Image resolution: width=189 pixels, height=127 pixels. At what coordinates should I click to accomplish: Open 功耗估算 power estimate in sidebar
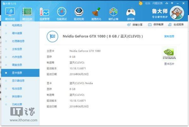pos(17,104)
